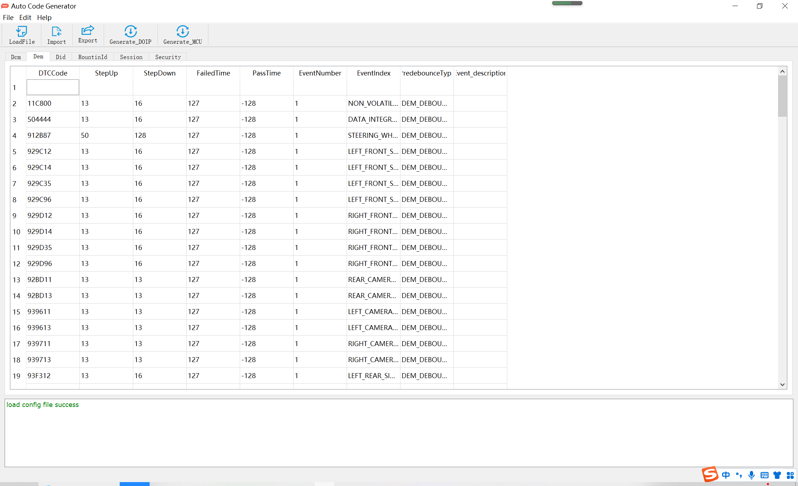Image resolution: width=798 pixels, height=486 pixels.
Task: Open the File menu
Action: pyautogui.click(x=8, y=17)
